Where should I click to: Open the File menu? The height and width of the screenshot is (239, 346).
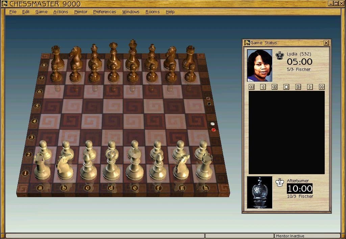13,11
